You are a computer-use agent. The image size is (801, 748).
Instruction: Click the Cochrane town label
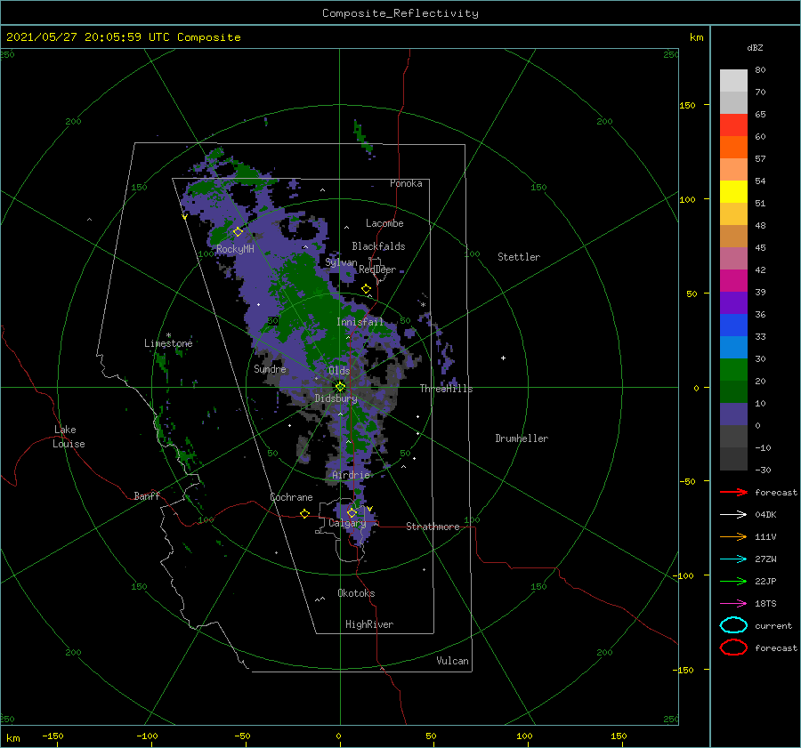click(x=291, y=497)
